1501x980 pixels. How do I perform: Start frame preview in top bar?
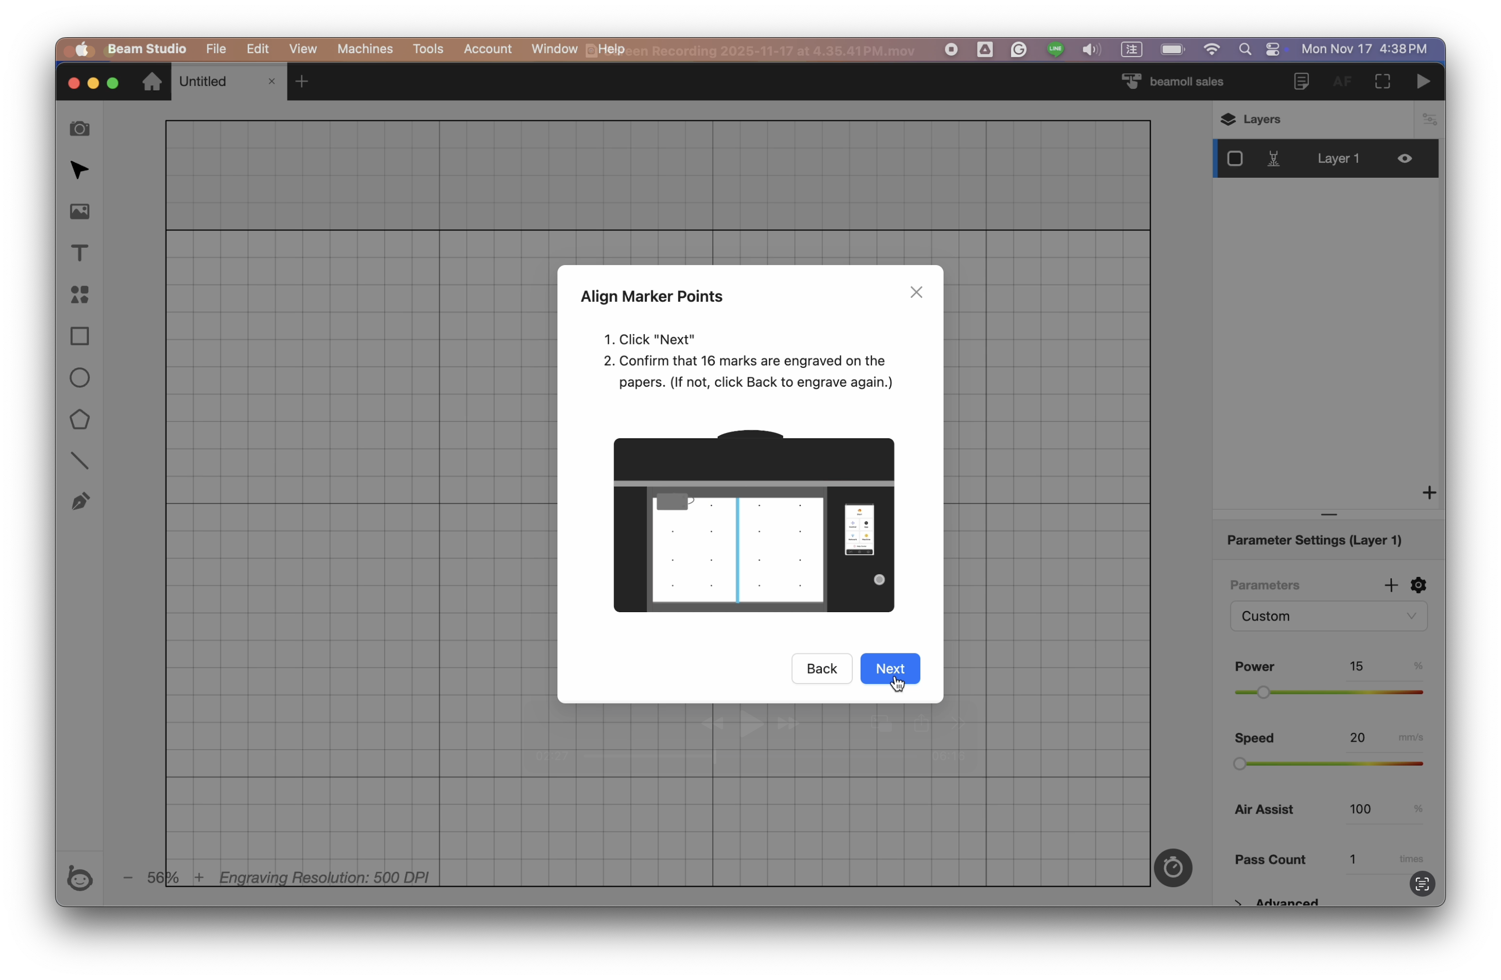[x=1382, y=81]
